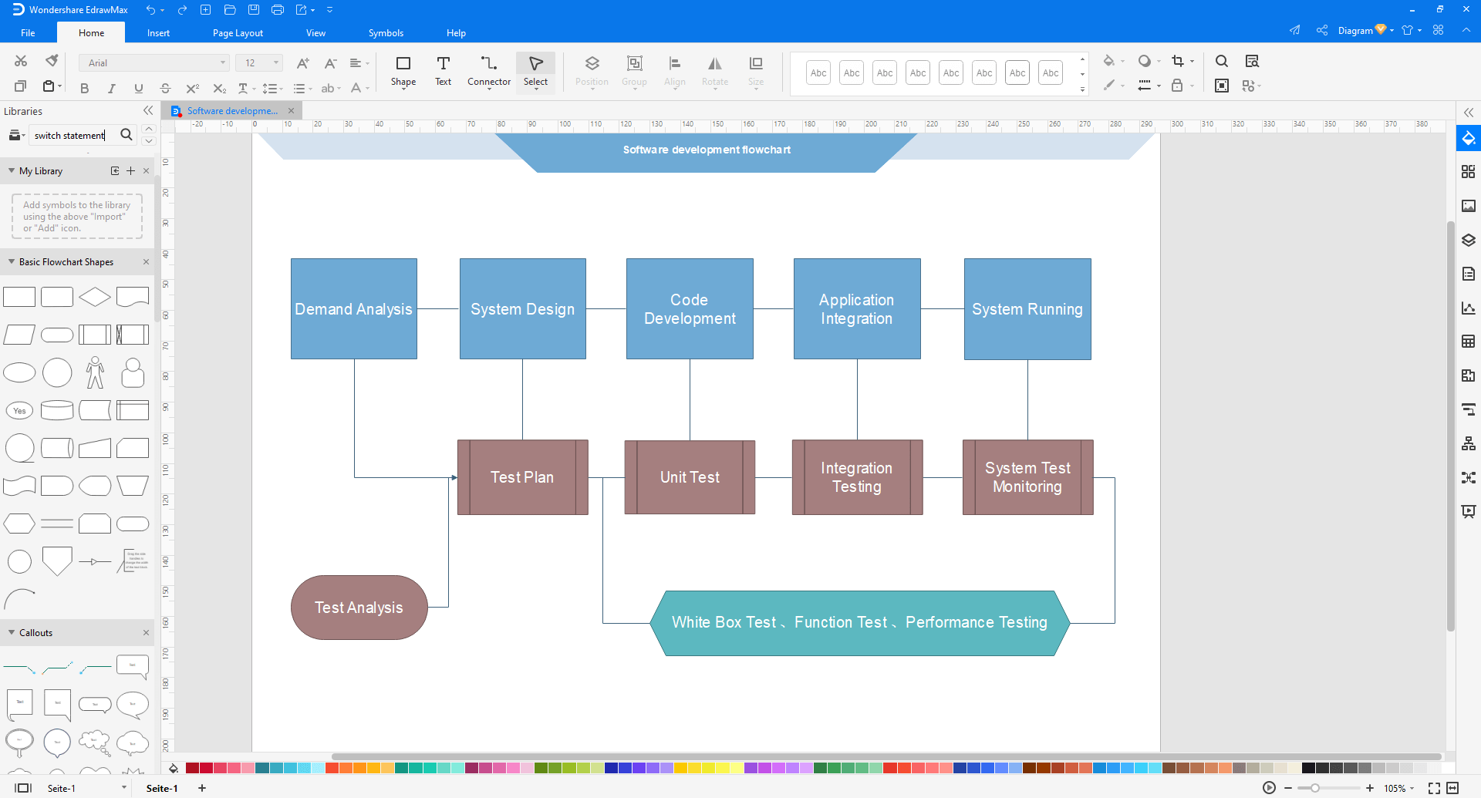The image size is (1481, 798).
Task: Click the Find and Replace magnifier icon
Action: coord(1221,61)
